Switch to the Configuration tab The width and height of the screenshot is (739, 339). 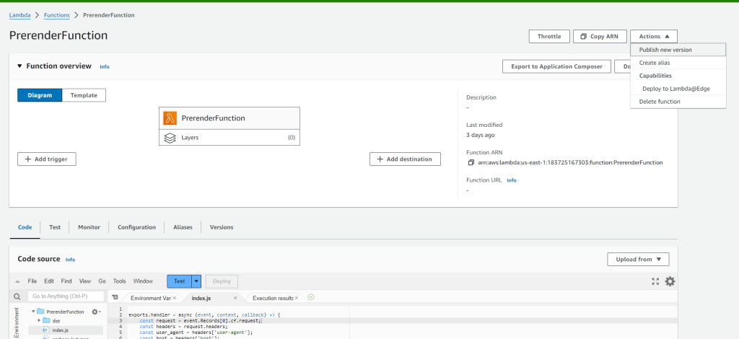(136, 227)
